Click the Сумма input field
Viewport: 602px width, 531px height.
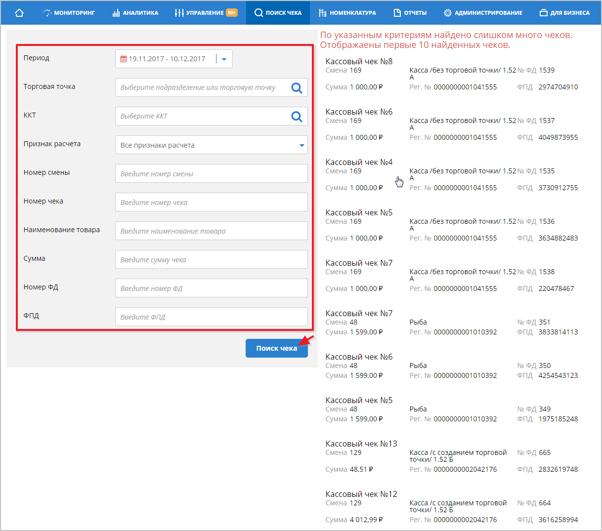(x=211, y=260)
